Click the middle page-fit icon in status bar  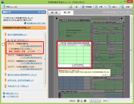click(x=95, y=101)
